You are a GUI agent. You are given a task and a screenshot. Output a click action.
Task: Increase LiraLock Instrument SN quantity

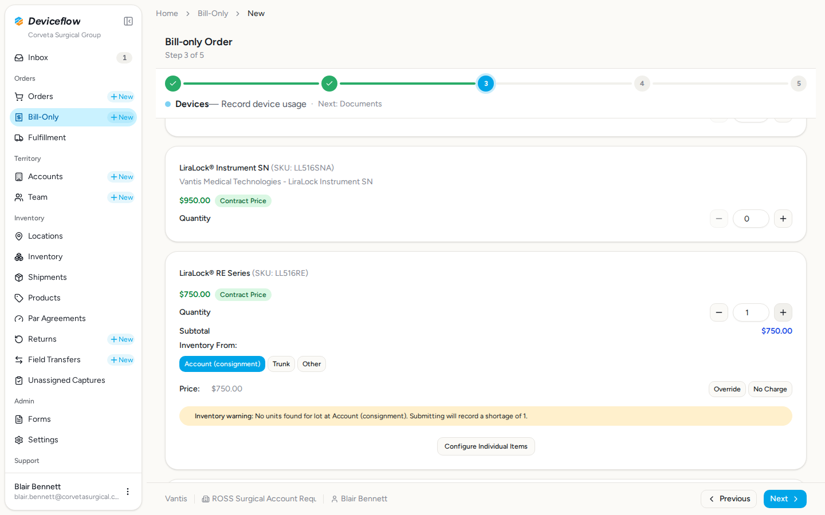pos(783,219)
